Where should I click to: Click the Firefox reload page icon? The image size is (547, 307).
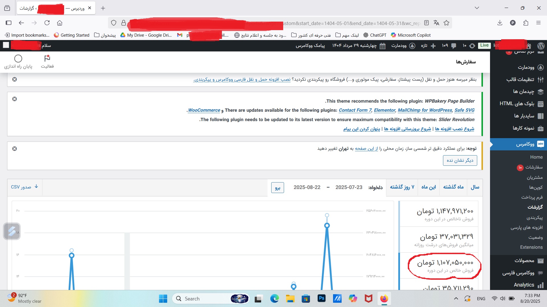(x=47, y=23)
